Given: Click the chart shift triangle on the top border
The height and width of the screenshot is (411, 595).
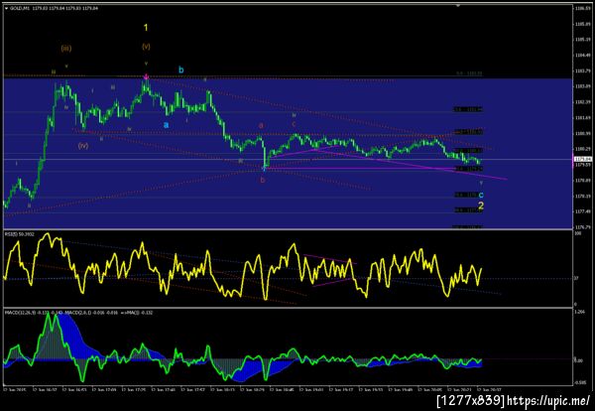Looking at the screenshot, I should point(458,6).
